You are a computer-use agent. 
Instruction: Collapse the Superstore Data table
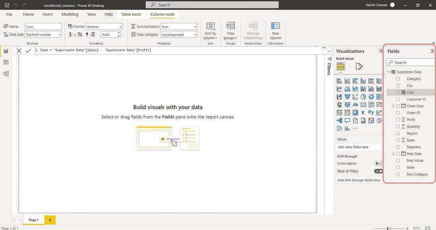coord(389,72)
